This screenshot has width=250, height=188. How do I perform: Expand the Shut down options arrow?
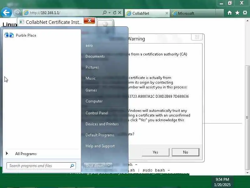109,166
